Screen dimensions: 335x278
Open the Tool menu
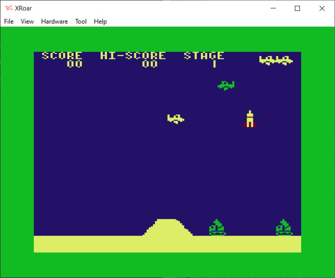tap(81, 21)
